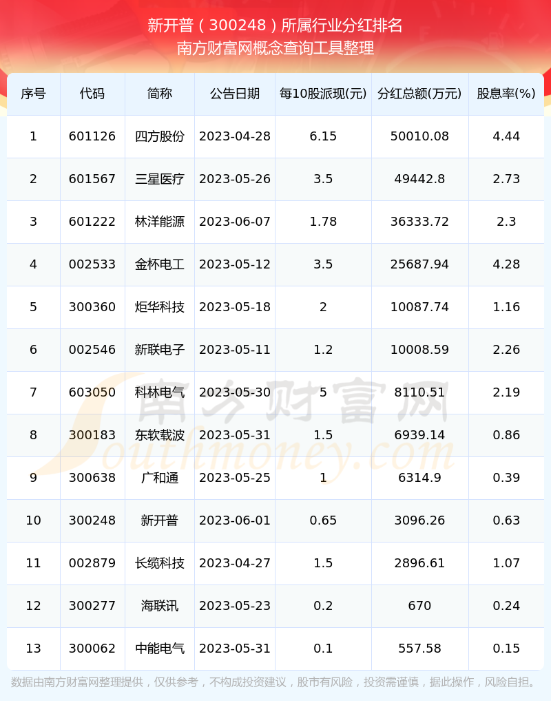
Task: Select stock code 601126
Action: [92, 136]
